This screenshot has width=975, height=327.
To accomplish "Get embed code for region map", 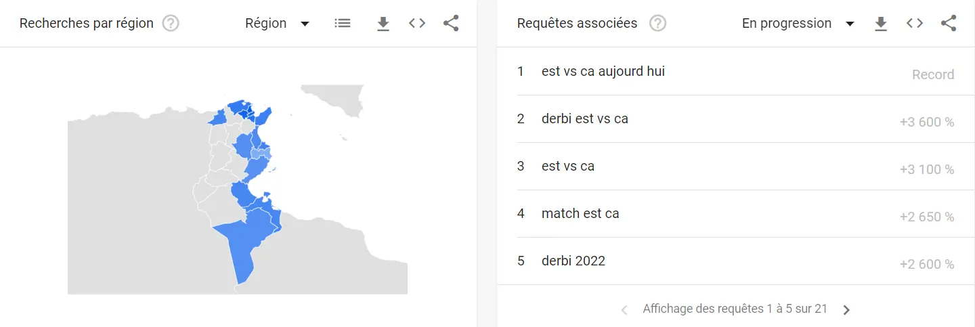I will tap(417, 24).
